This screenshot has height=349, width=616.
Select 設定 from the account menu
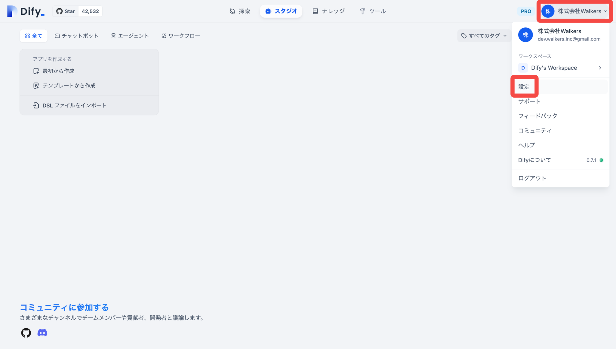(524, 86)
